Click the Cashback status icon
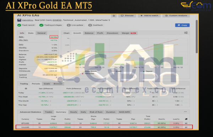This screenshot has width=213, height=137. click(x=90, y=25)
